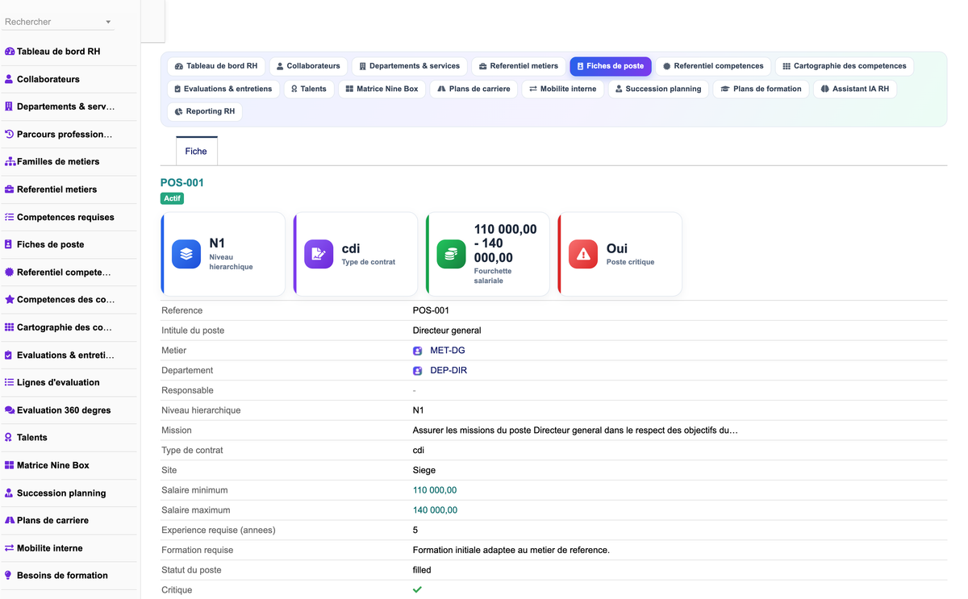Open Matrice Nine Box top nav item
The image size is (968, 599).
[x=382, y=89]
